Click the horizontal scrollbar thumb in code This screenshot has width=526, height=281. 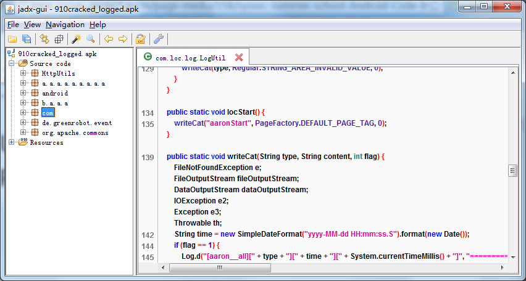(220, 267)
